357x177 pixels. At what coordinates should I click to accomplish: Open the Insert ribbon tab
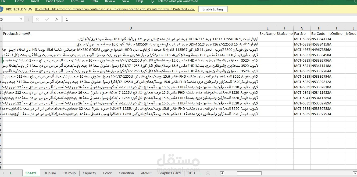pyautogui.click(x=35, y=1)
